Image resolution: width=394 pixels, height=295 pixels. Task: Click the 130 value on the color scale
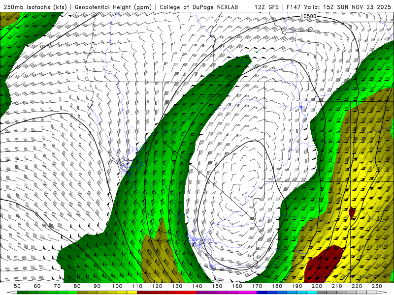[177, 286]
